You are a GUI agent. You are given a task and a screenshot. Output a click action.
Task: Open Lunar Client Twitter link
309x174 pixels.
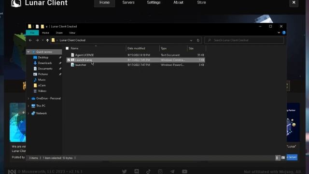pyautogui.click(x=125, y=172)
